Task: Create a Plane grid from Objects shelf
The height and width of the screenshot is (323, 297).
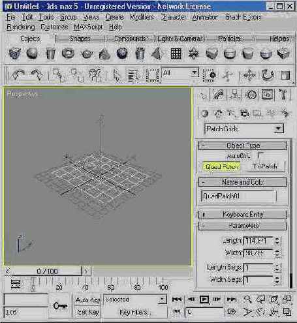Action: [x=176, y=54]
